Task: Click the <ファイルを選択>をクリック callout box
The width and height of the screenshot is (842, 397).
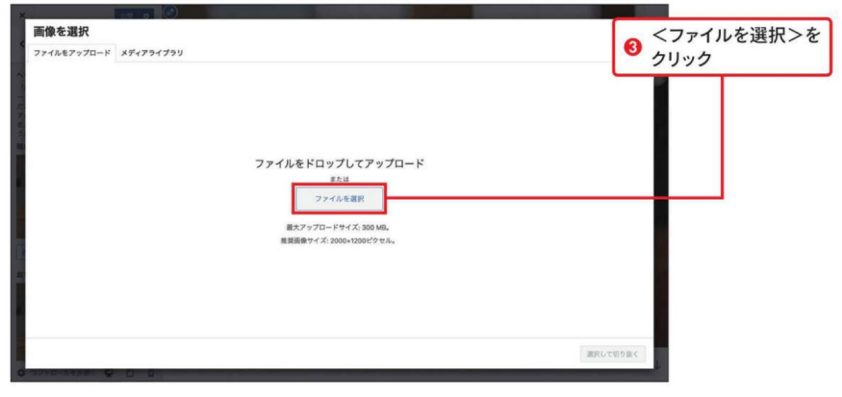Action: click(722, 48)
